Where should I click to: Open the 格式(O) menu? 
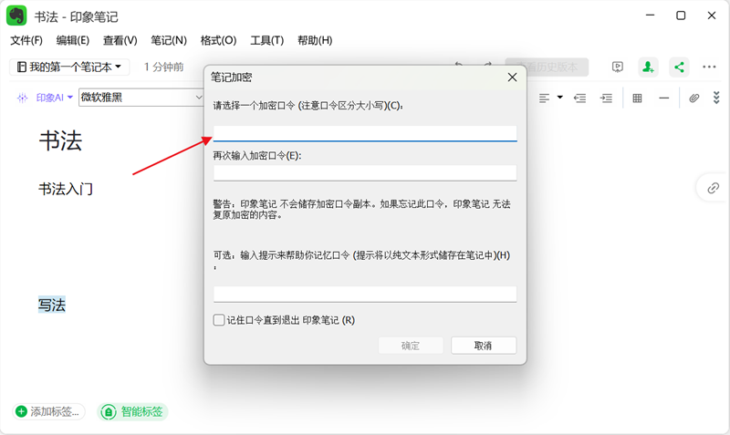pos(218,40)
